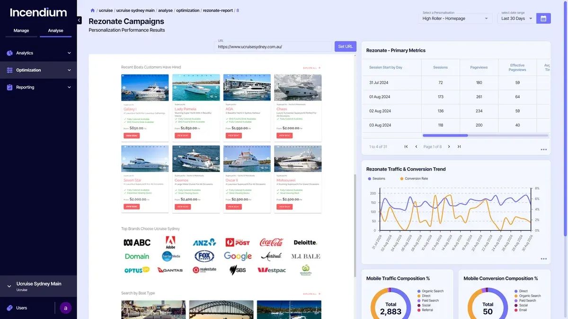
Task: Go to last page of metrics table
Action: pyautogui.click(x=459, y=147)
